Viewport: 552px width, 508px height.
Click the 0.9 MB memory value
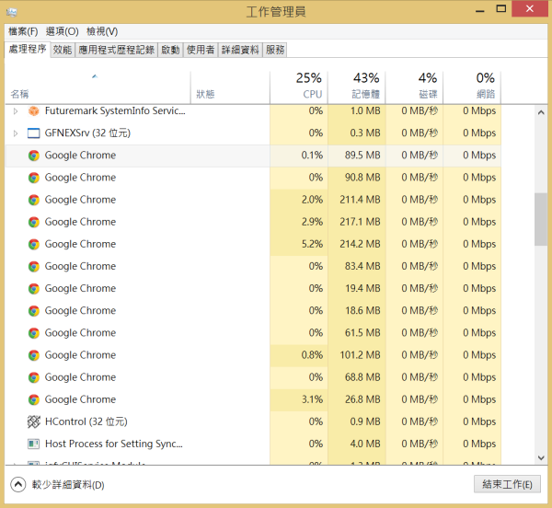point(365,421)
